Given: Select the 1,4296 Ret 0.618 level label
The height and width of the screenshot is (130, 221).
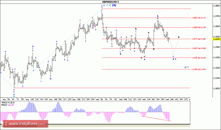Looking at the screenshot, I should pyautogui.click(x=199, y=58).
